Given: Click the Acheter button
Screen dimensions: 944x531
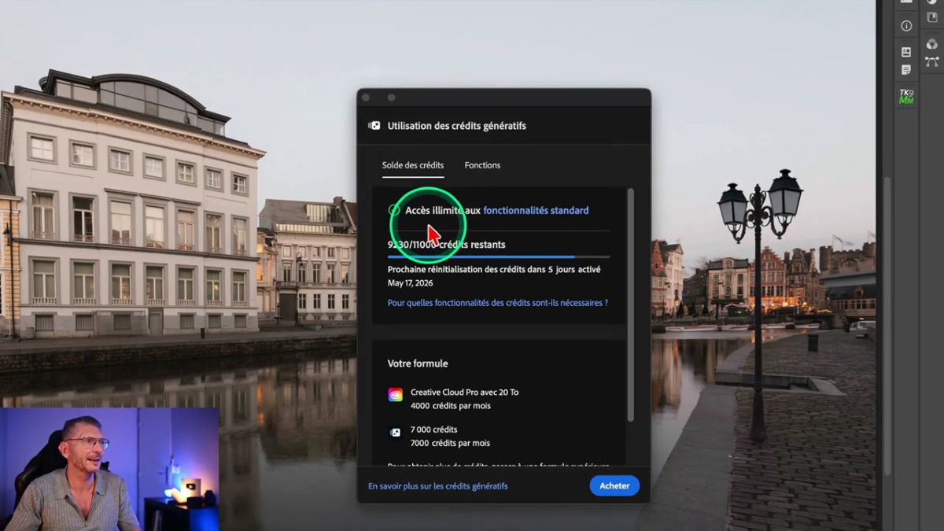Looking at the screenshot, I should (x=614, y=486).
